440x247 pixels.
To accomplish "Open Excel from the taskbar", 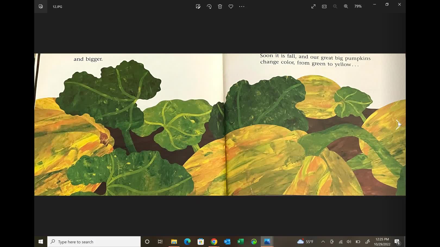I will tap(241, 242).
